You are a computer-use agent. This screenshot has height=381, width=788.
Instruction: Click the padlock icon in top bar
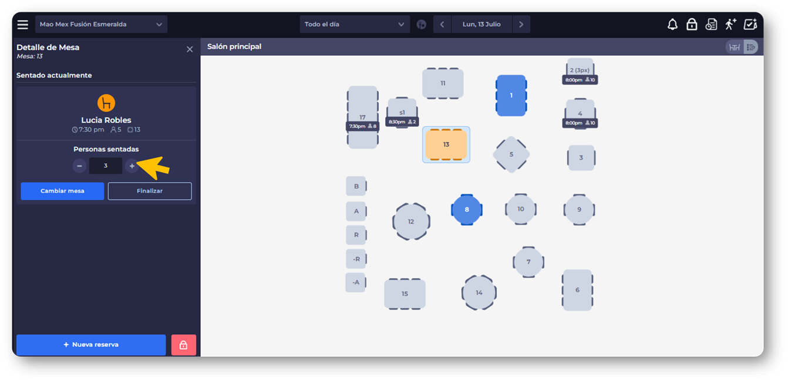692,25
